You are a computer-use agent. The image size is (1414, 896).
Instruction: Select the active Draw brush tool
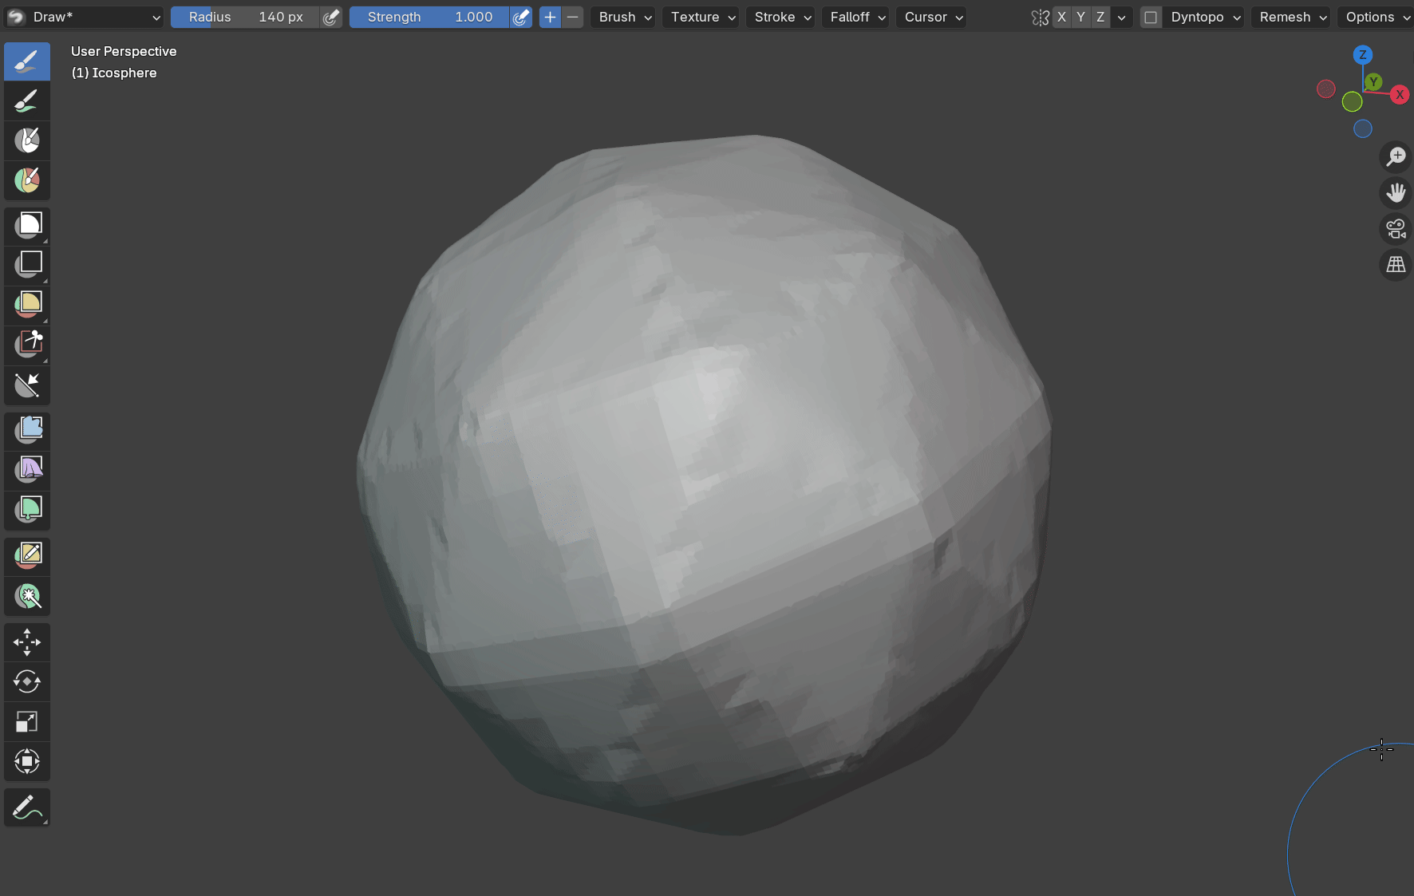[x=27, y=61]
